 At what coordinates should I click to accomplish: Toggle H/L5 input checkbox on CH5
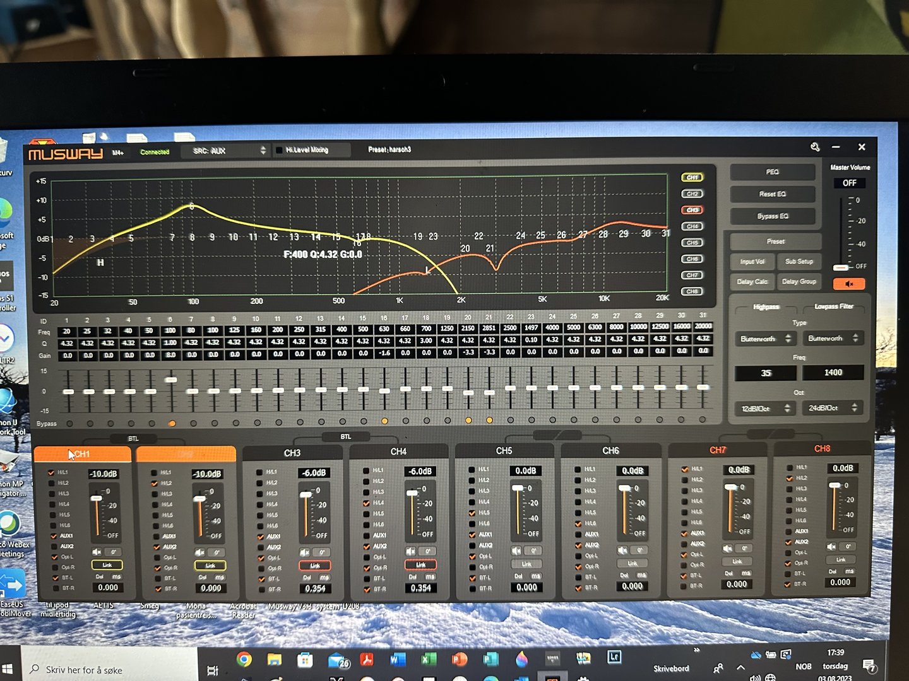[472, 513]
